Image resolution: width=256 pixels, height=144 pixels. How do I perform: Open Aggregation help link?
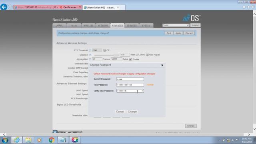click(x=90, y=59)
